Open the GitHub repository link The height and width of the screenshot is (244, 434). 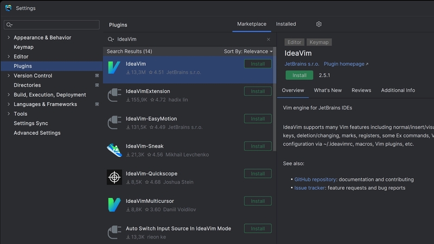pyautogui.click(x=315, y=179)
